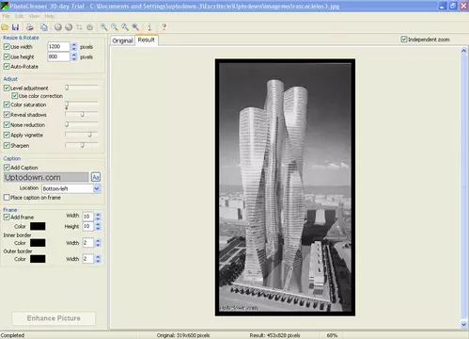The image size is (469, 339).
Task: Enable Place caption on frame
Action: click(x=7, y=198)
